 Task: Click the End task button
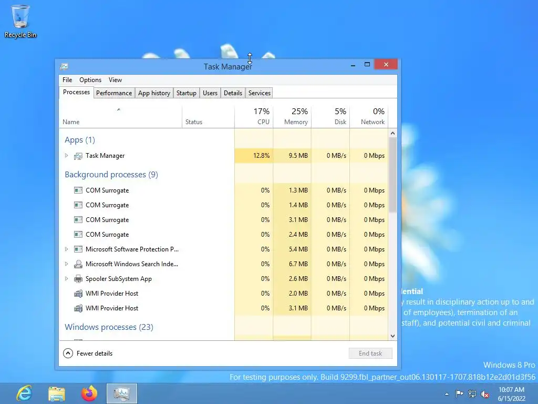[370, 353]
